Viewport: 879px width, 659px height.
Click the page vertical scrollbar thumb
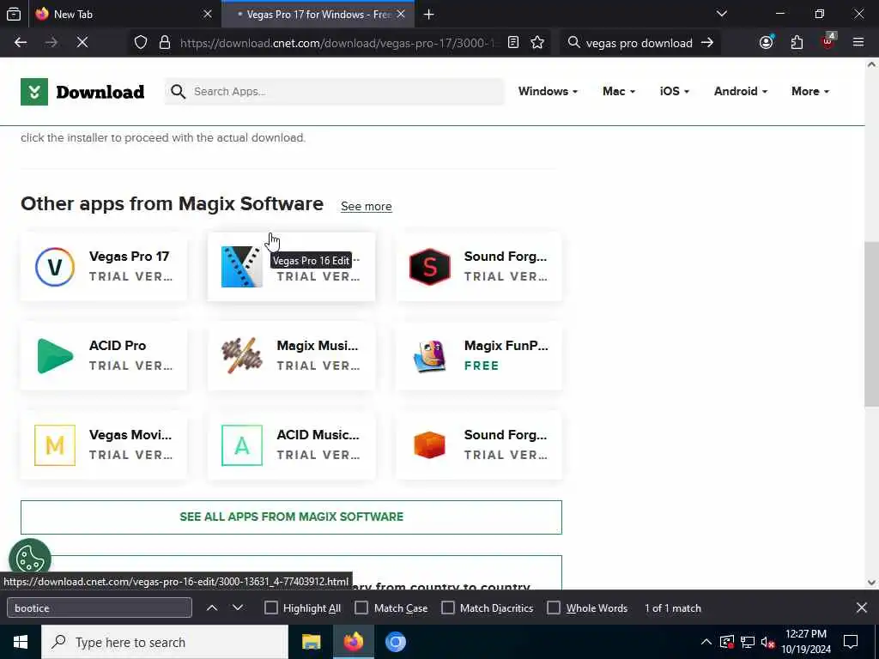click(871, 323)
